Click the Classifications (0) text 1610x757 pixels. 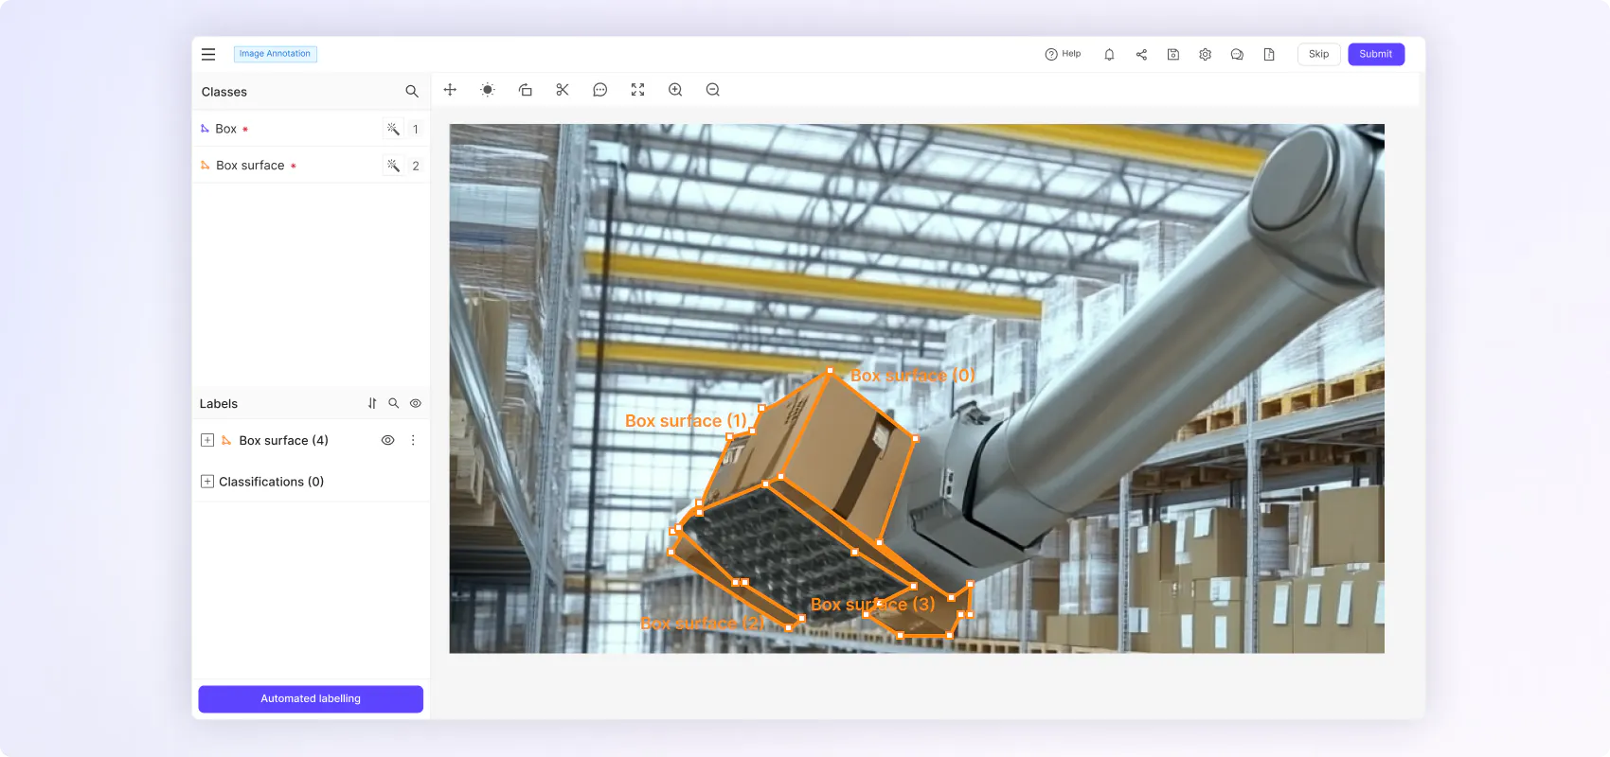[x=271, y=482]
